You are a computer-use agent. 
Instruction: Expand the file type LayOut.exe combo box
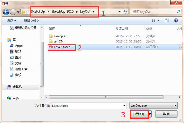click(154, 105)
